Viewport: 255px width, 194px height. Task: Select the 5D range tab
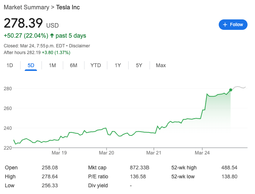tap(31, 65)
